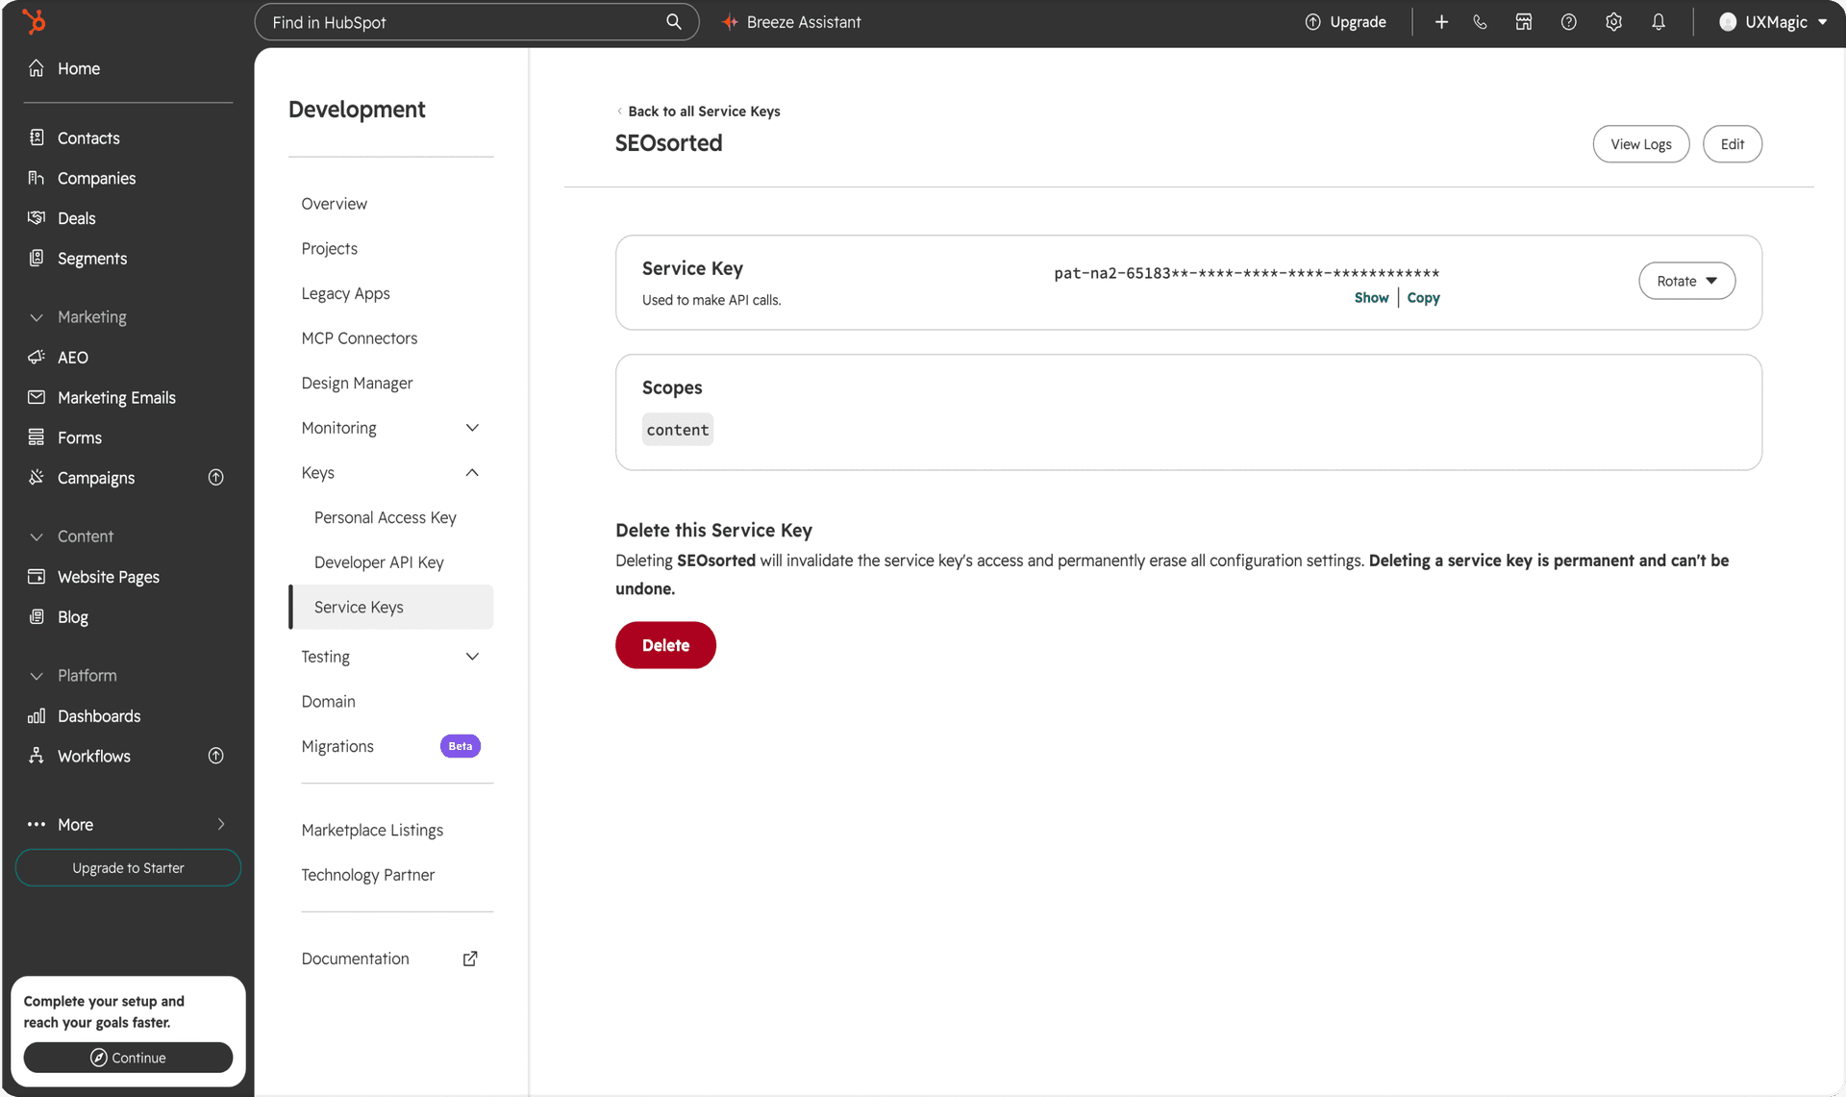Click View Logs button

(x=1641, y=144)
